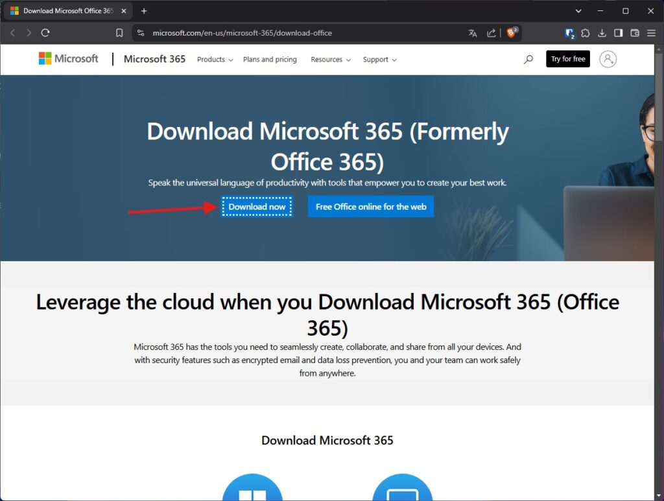Open the tab search chevron in title bar
Screen dimensions: 664x501
point(578,11)
